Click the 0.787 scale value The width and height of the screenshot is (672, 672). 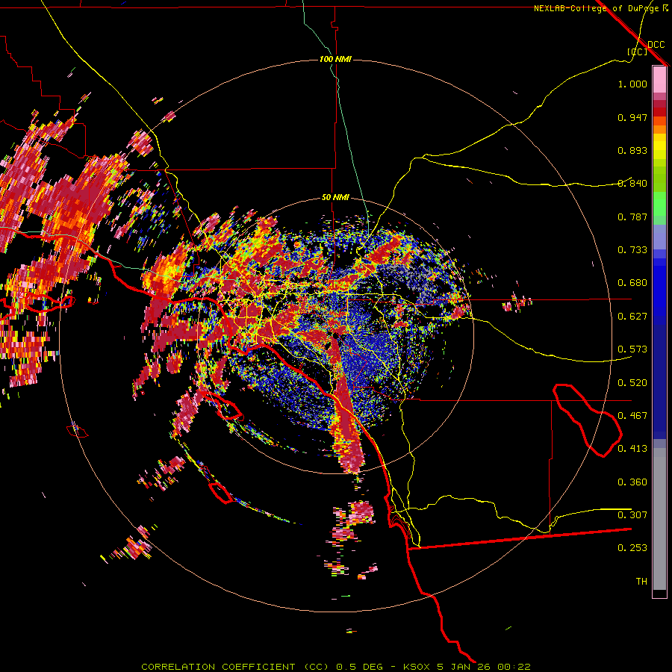pos(632,217)
